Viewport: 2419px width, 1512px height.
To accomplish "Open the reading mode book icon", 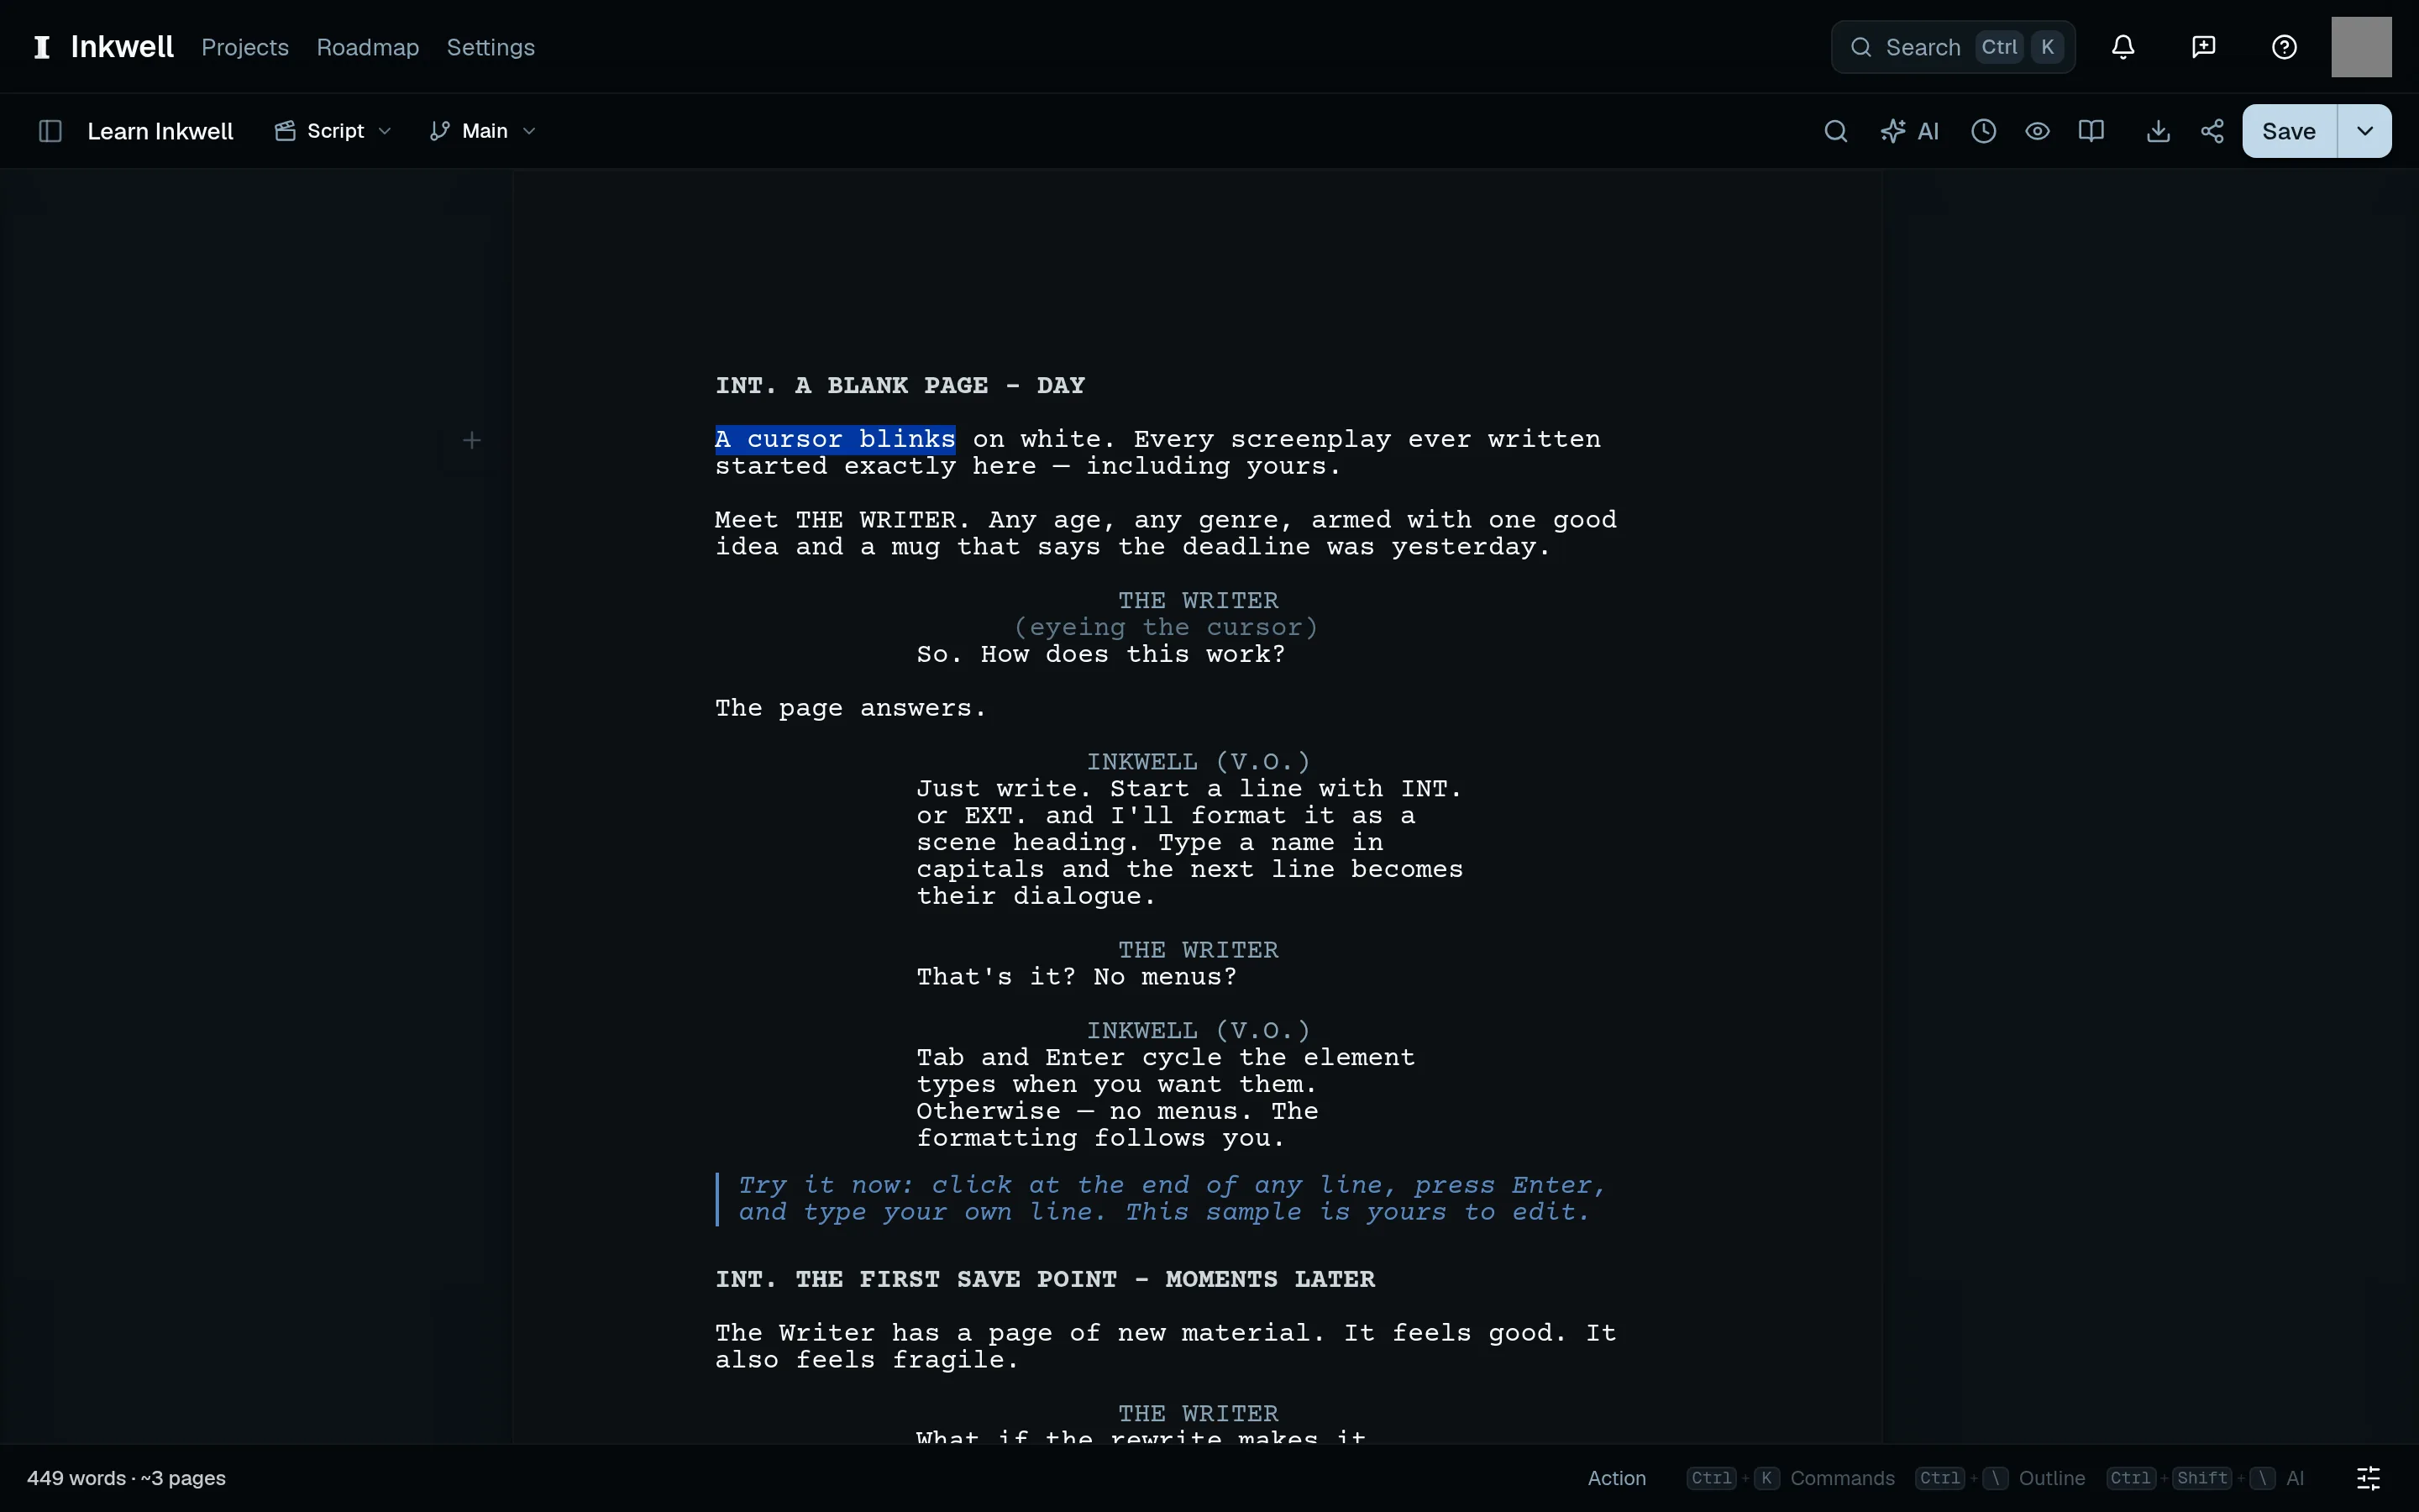I will click(2091, 131).
